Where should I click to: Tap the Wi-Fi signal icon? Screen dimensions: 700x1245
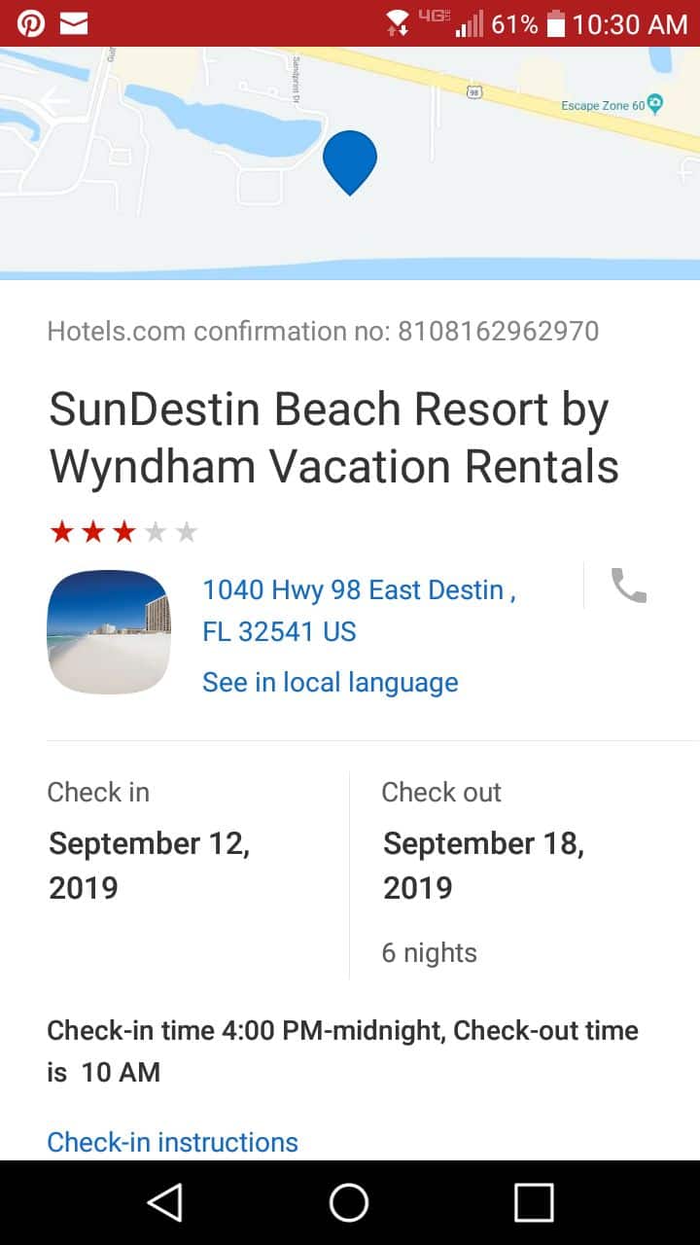pyautogui.click(x=397, y=23)
